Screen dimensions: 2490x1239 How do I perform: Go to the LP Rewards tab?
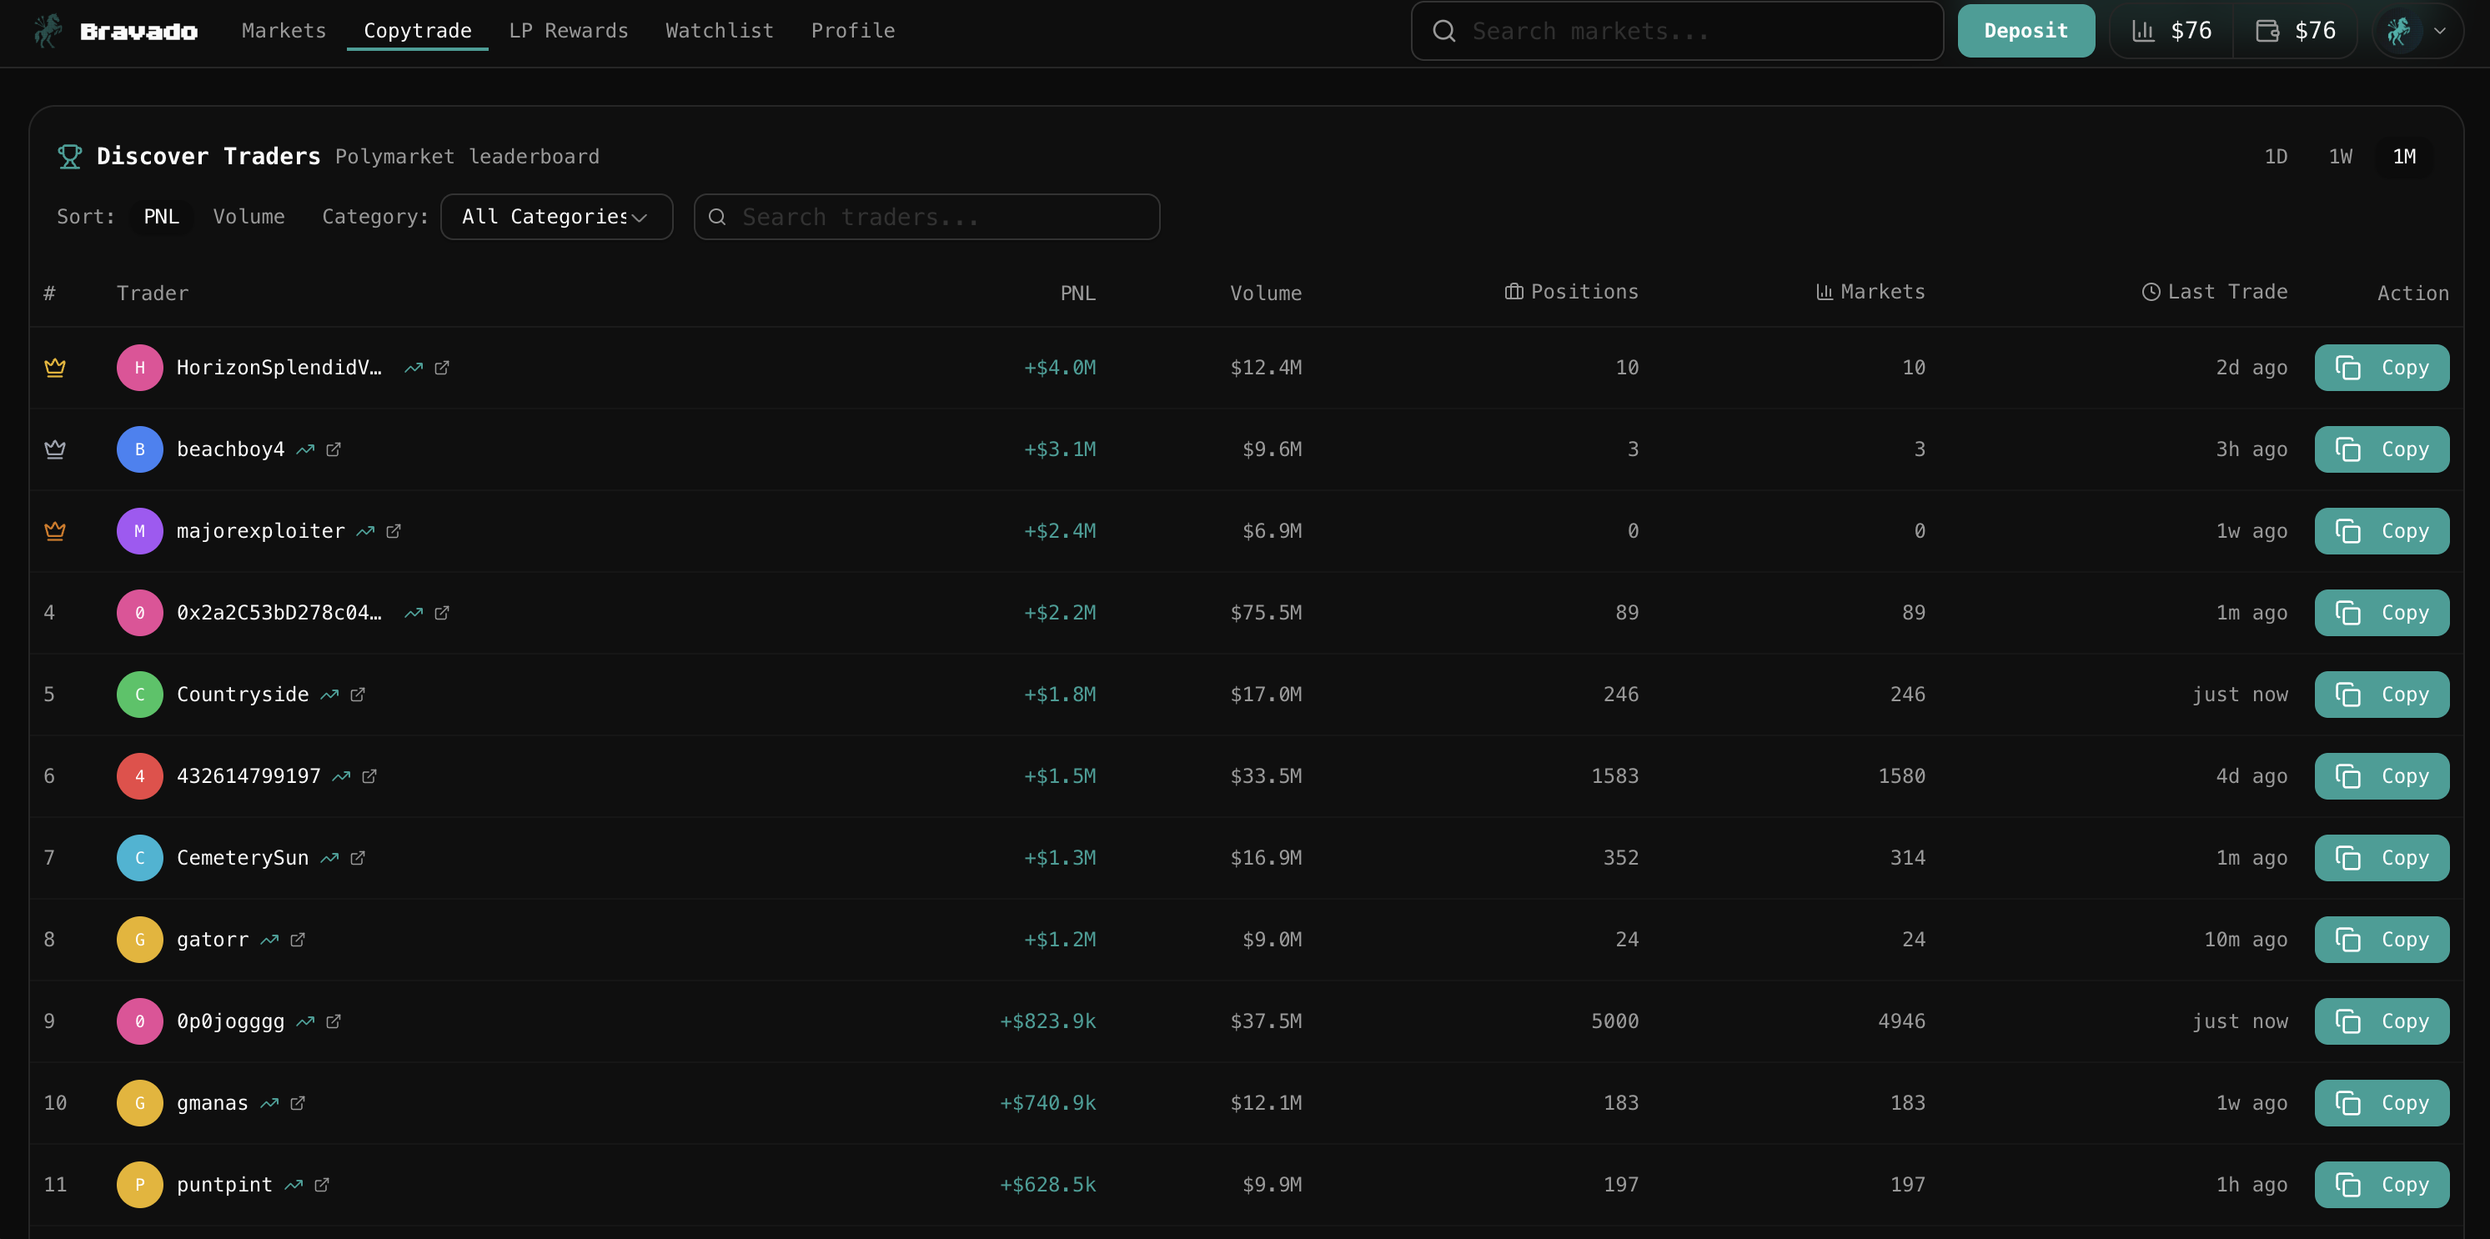[x=569, y=31]
